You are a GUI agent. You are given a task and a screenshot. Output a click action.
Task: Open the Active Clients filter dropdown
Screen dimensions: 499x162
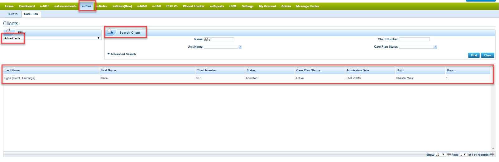[x=52, y=38]
